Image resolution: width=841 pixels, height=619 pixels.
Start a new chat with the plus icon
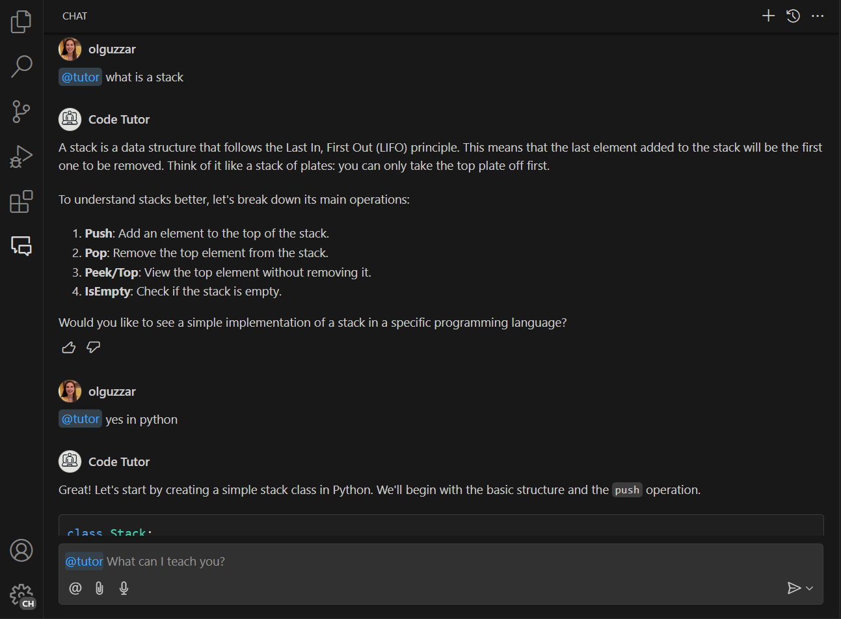coord(768,15)
